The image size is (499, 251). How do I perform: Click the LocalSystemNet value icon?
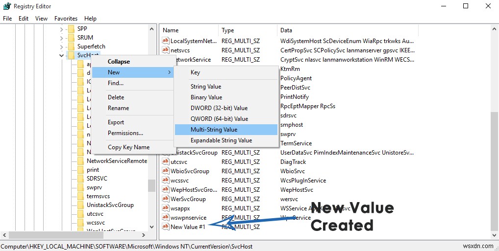point(166,41)
